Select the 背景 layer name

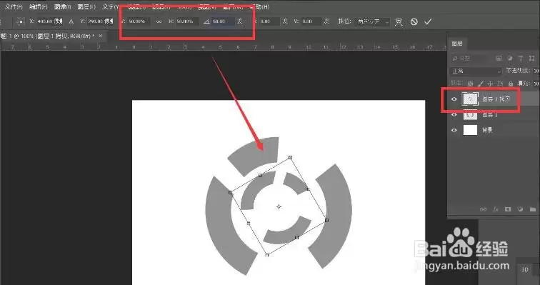pos(487,130)
